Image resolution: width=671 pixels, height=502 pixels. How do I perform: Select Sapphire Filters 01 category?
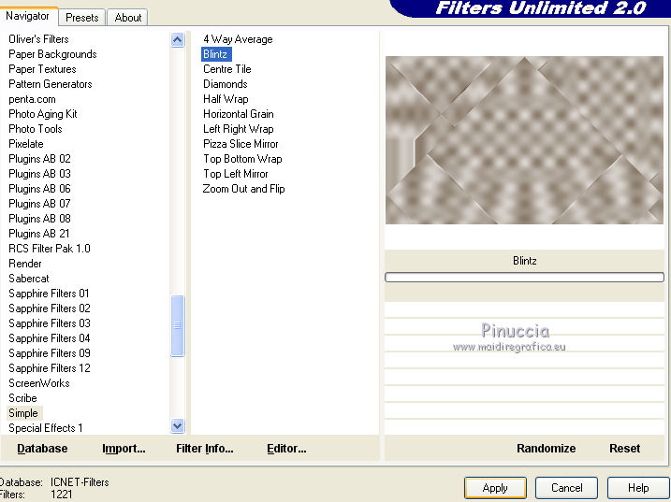(x=49, y=294)
